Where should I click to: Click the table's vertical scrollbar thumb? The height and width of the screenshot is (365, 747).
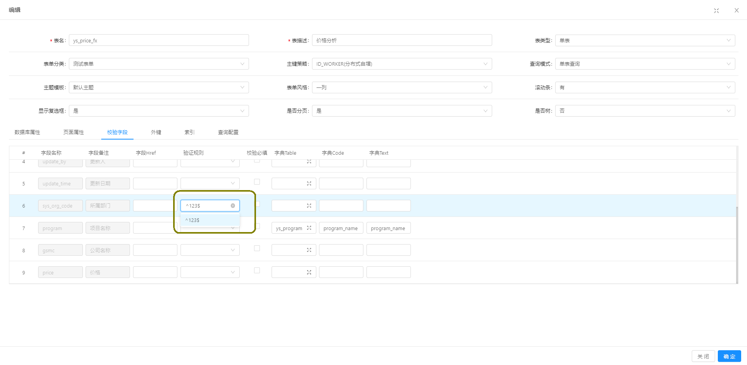pyautogui.click(x=737, y=245)
